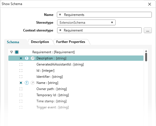Click the mandatory exclamation icon on Name row

[x=27, y=83]
